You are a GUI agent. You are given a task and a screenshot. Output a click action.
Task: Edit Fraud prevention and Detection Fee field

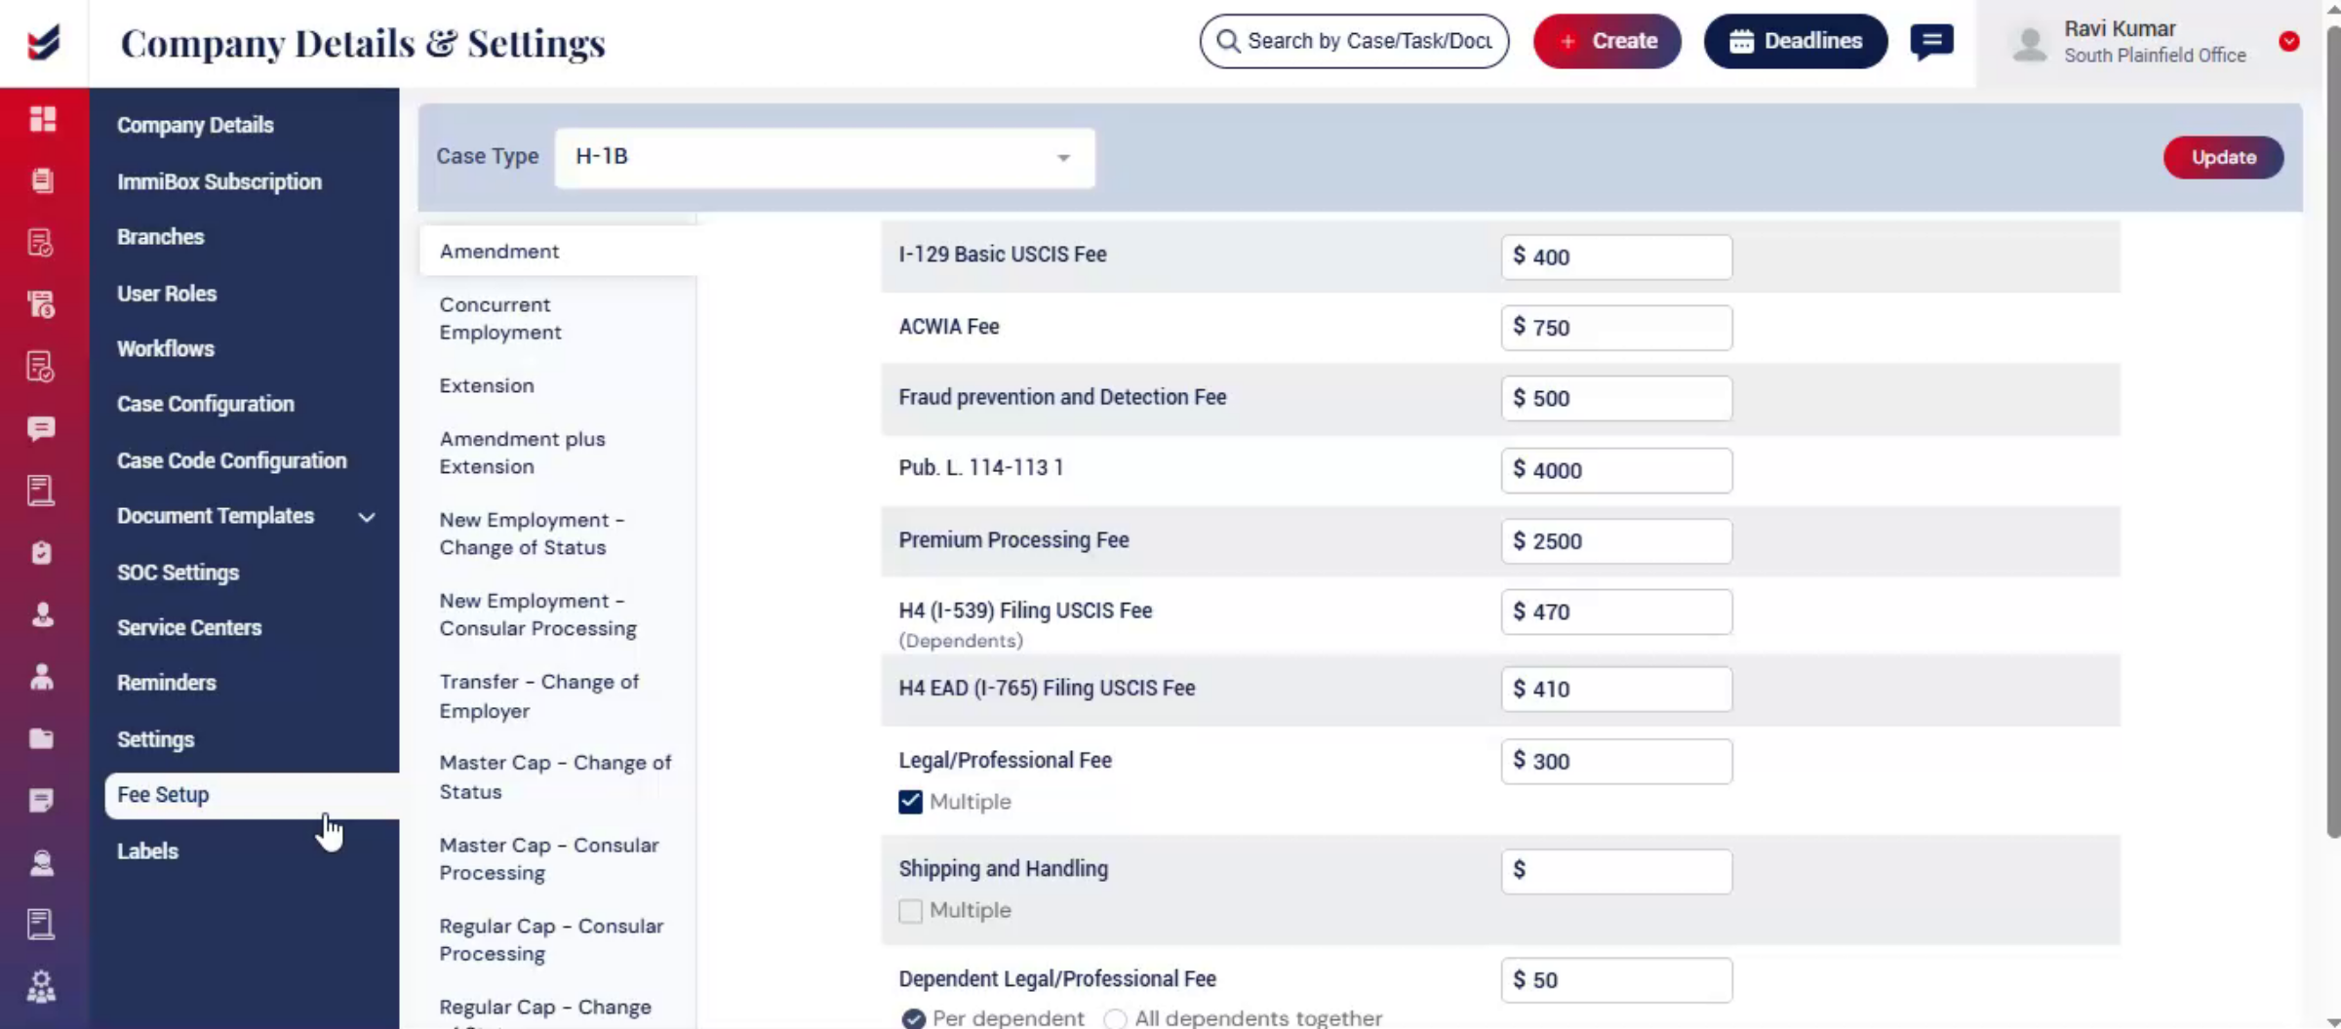pyautogui.click(x=1616, y=398)
